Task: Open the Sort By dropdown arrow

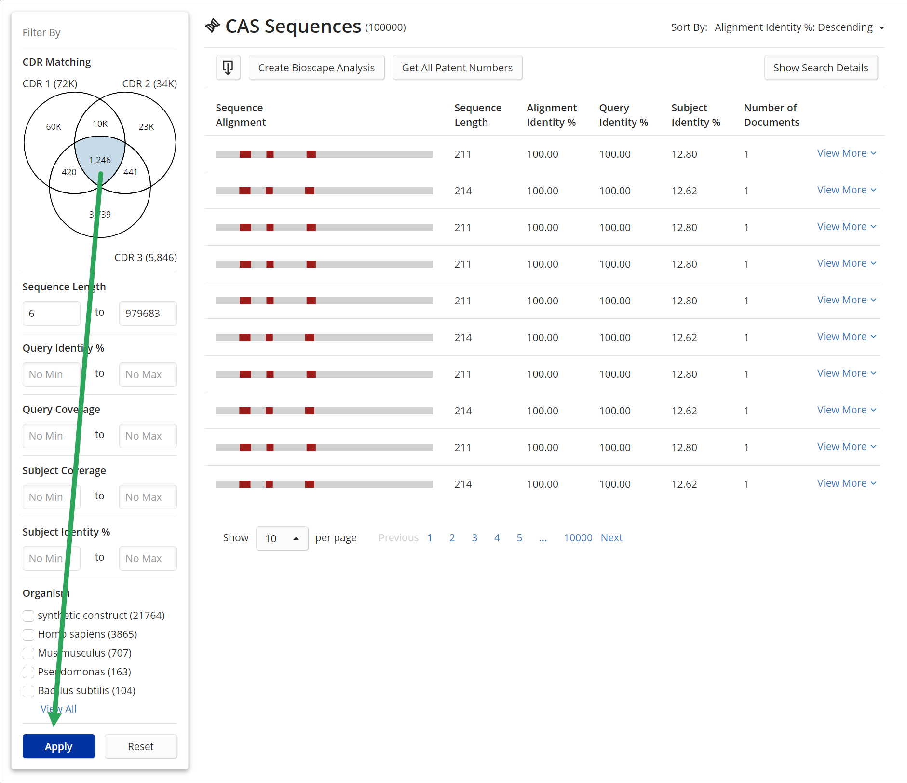Action: (882, 28)
